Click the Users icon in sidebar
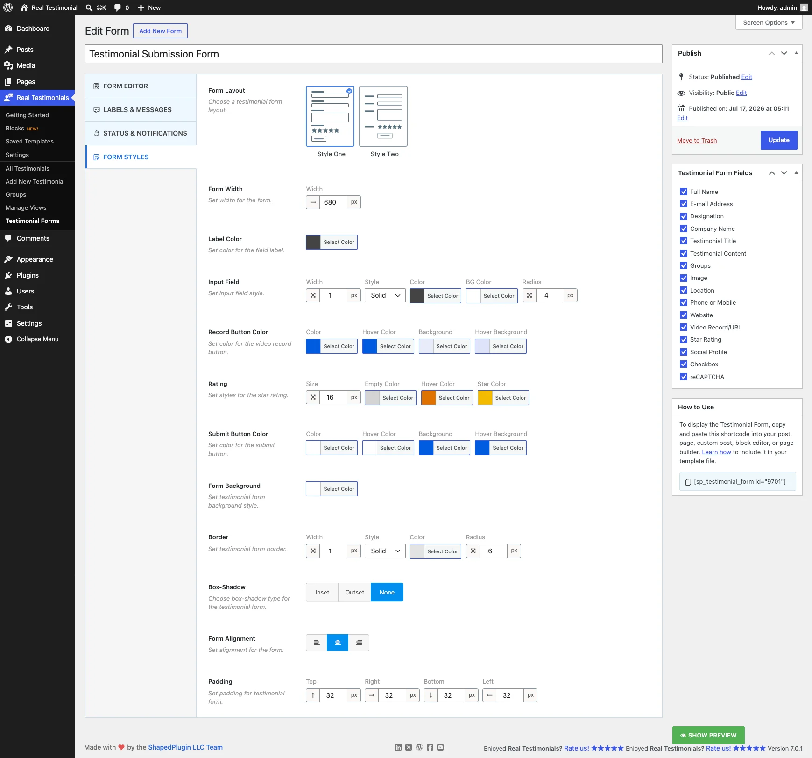Screen dimensions: 812x758 click(x=8, y=291)
